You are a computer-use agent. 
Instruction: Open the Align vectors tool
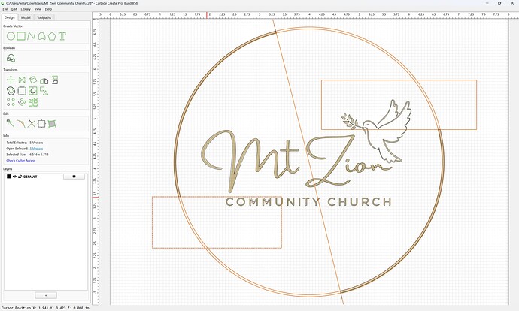(44, 91)
